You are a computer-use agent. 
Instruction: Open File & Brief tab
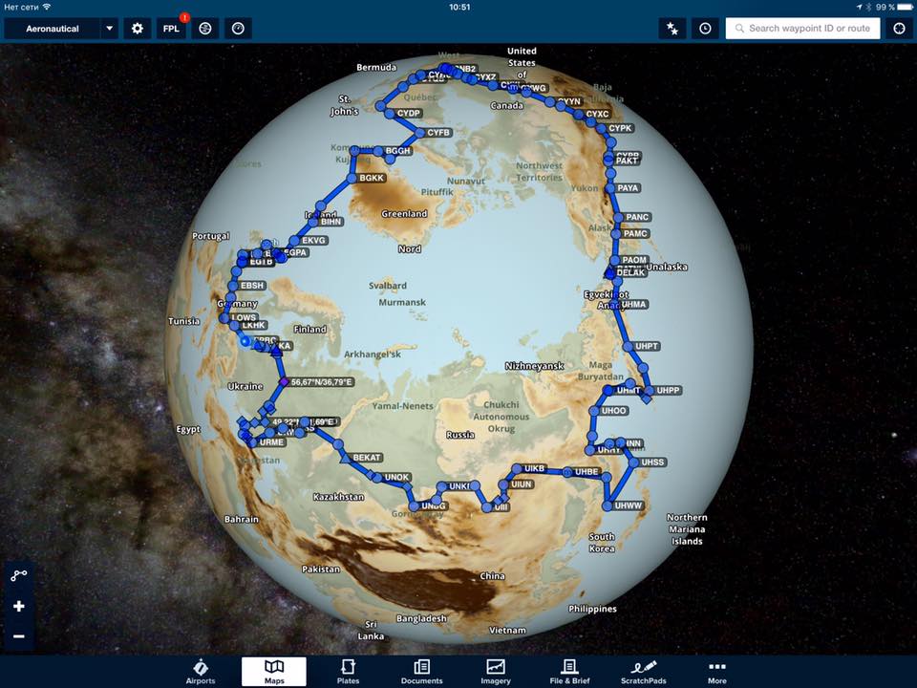coord(569,672)
